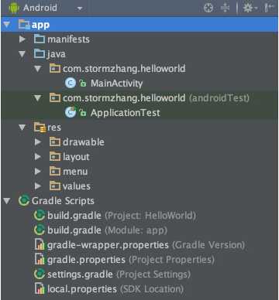
Task: Open the Android view dropdown
Action: click(80, 9)
